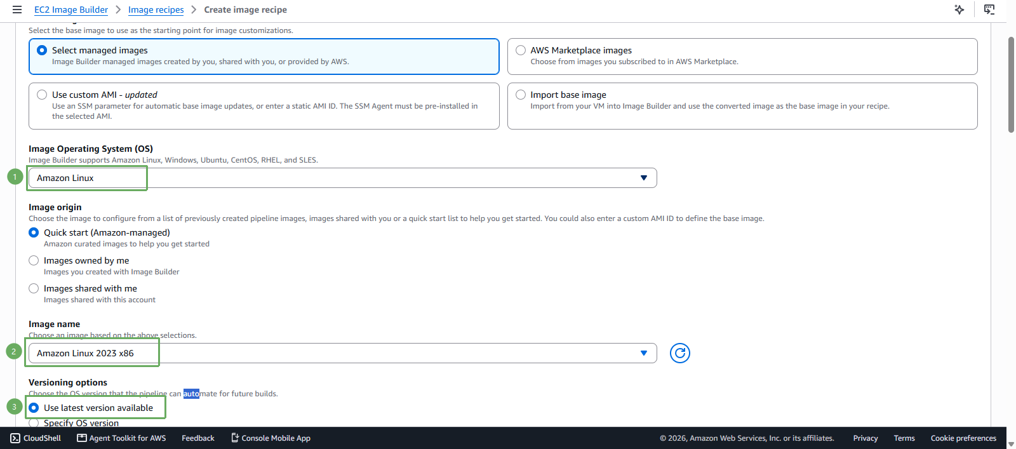Go to Image recipes breadcrumb

click(x=156, y=10)
